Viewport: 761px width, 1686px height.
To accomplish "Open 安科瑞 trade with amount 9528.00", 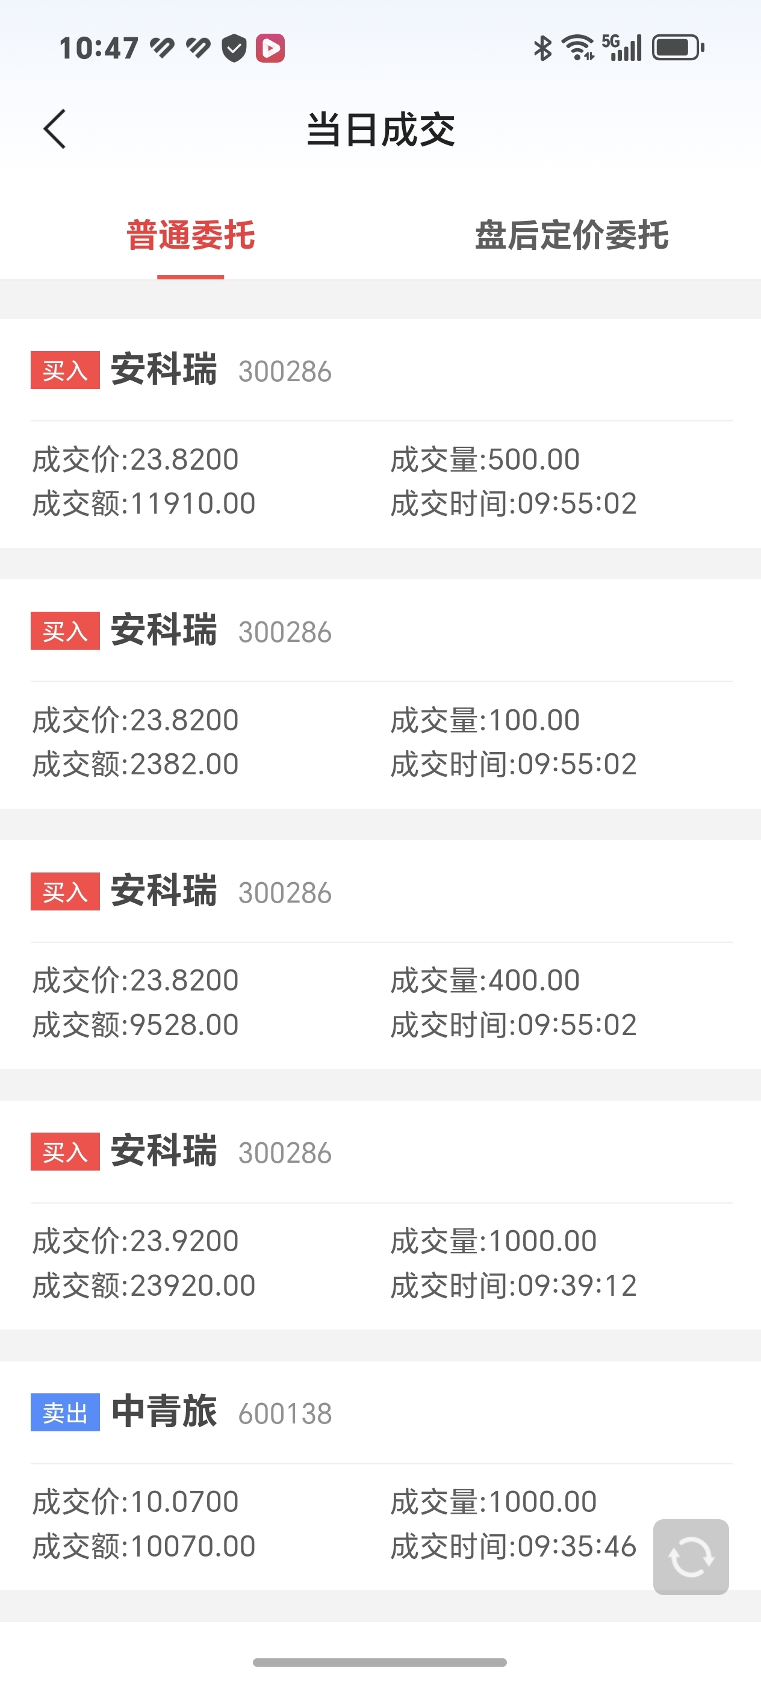I will [x=380, y=954].
